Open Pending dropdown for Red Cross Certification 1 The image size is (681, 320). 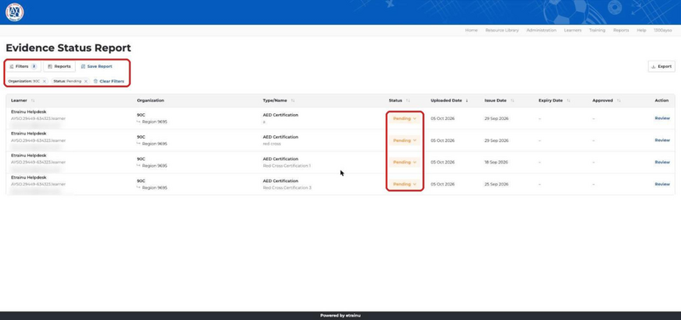click(x=405, y=162)
